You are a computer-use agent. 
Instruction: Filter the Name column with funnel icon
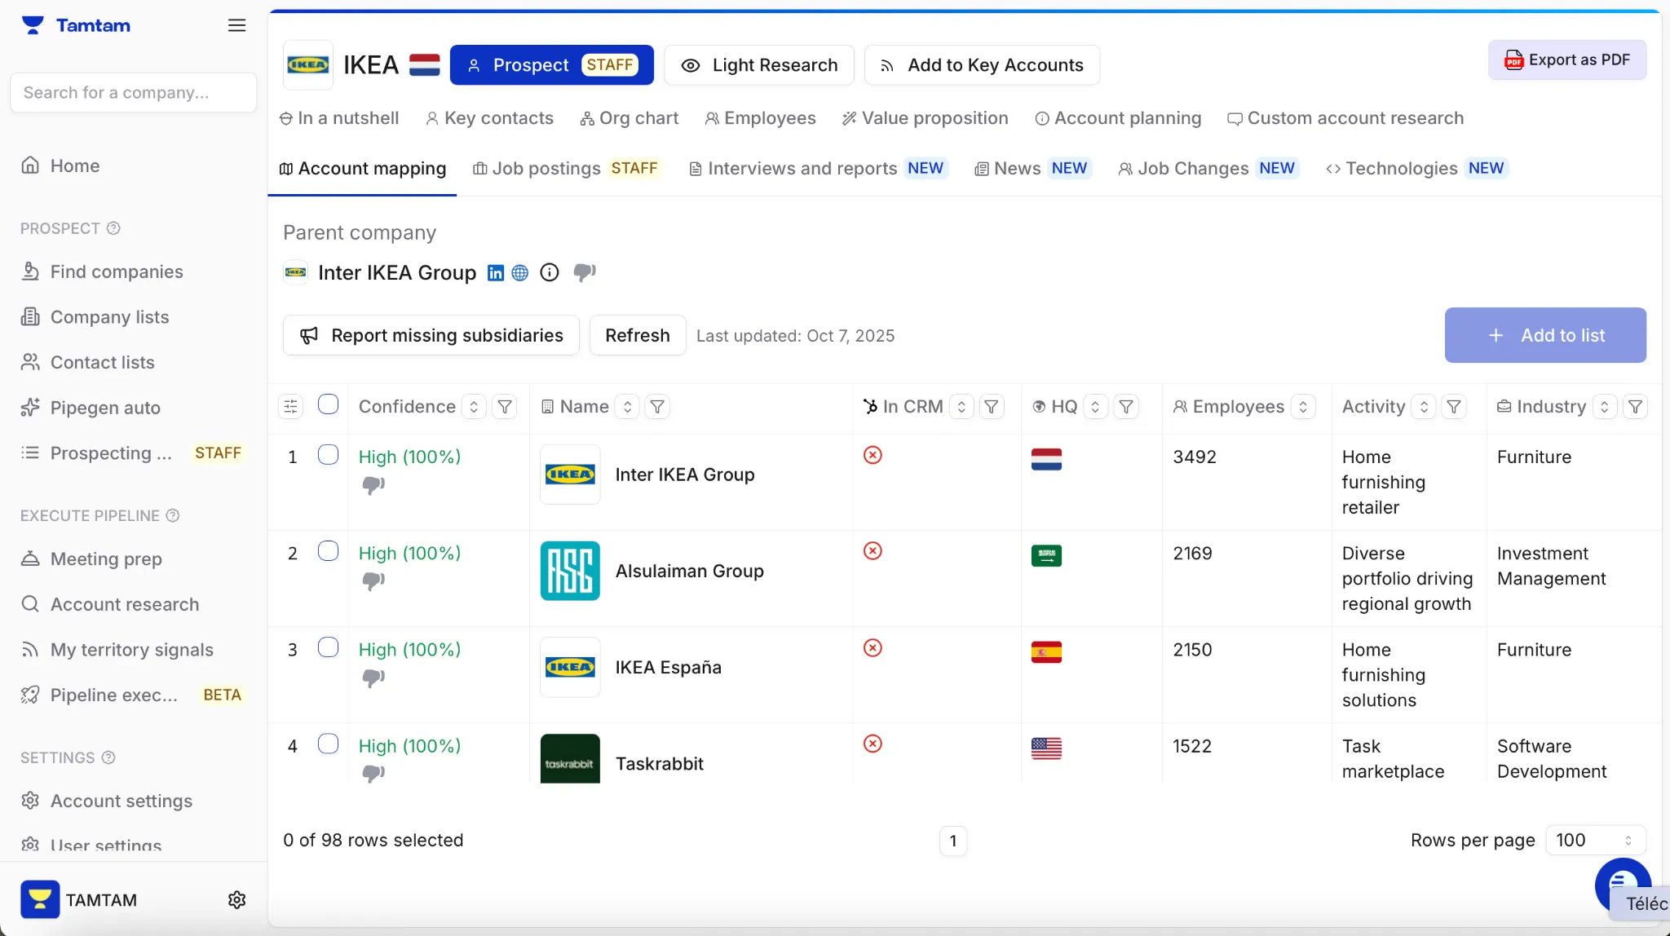(x=657, y=406)
